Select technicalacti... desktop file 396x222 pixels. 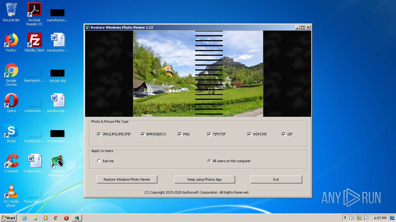(58, 136)
